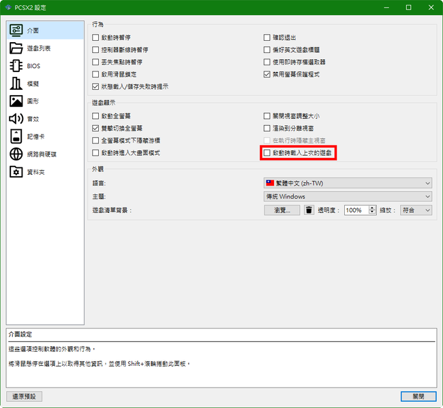443x408 pixels.
Task: Enable 丟失焦點時暫停 checkbox
Action: pos(95,62)
